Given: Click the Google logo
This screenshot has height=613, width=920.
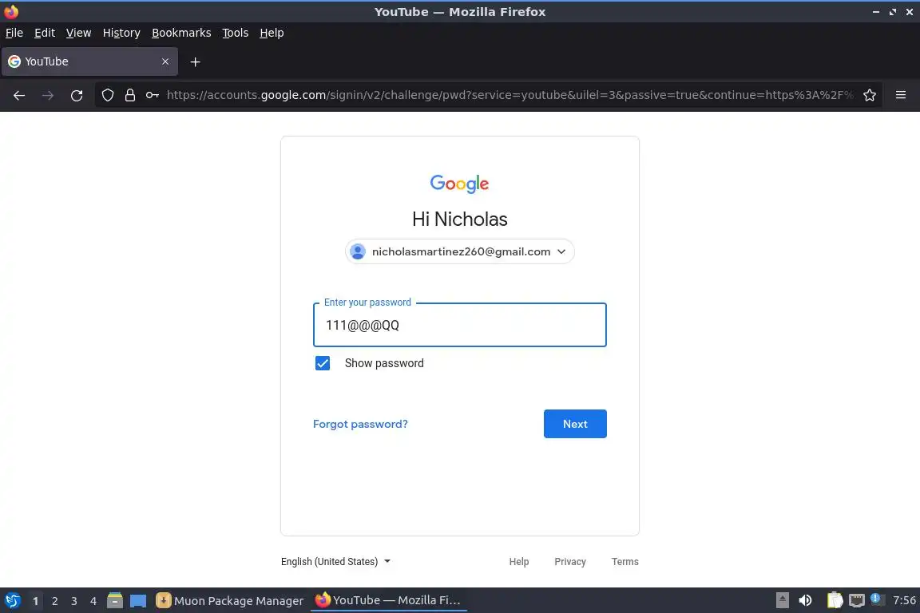Looking at the screenshot, I should [x=459, y=184].
